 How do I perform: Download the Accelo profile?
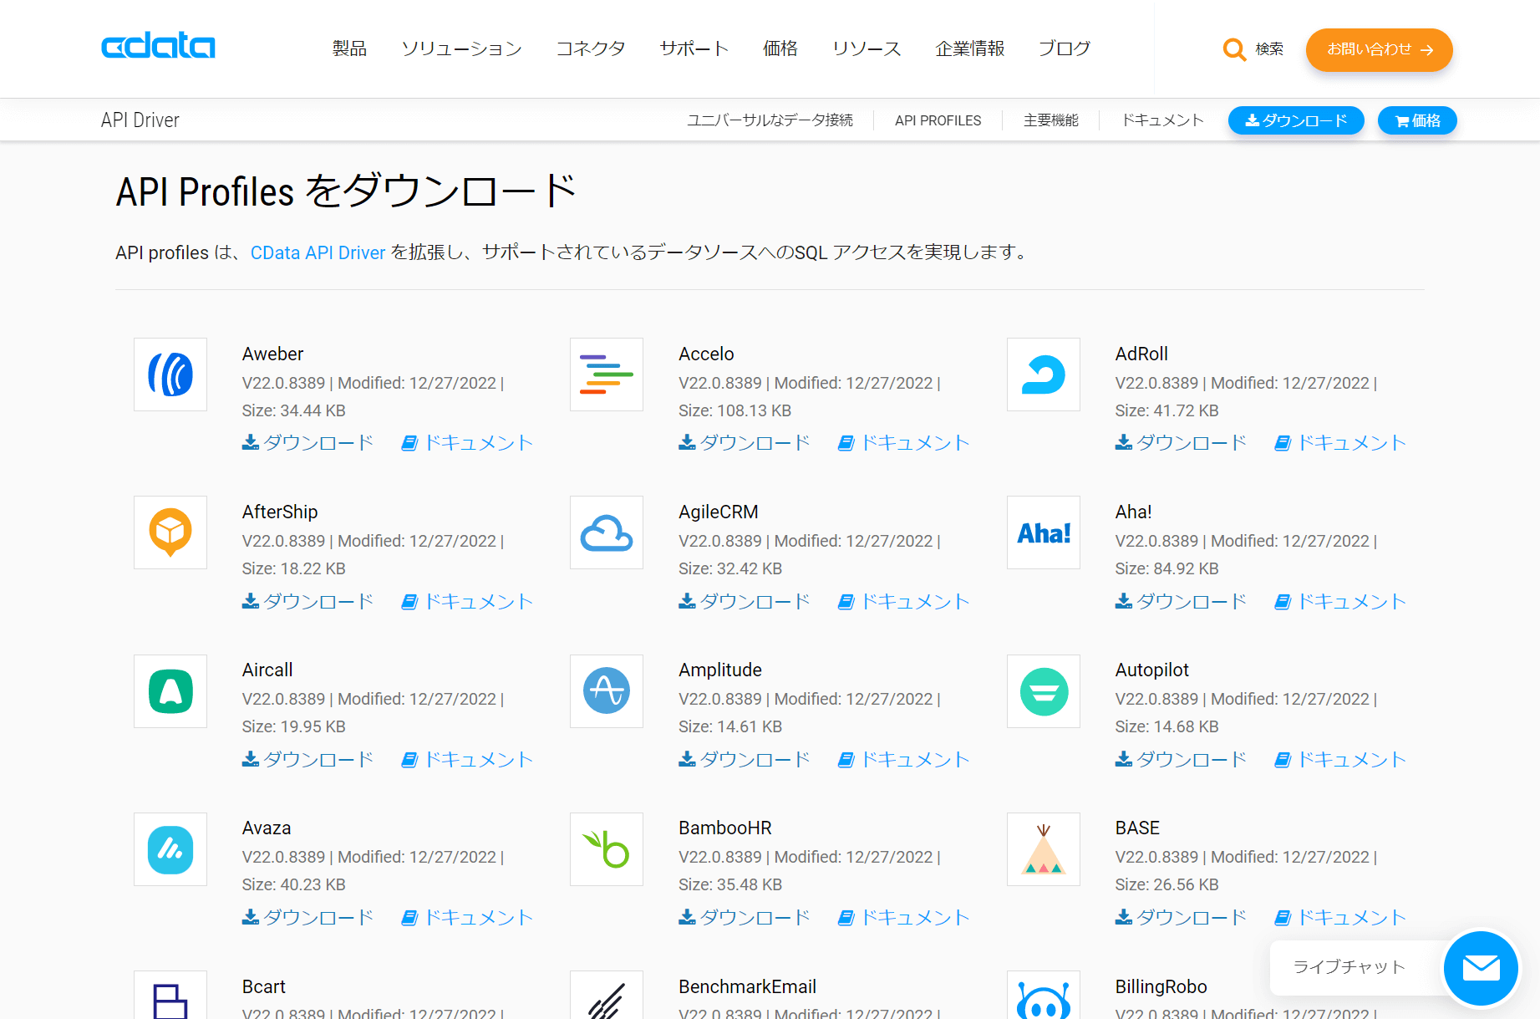click(745, 442)
